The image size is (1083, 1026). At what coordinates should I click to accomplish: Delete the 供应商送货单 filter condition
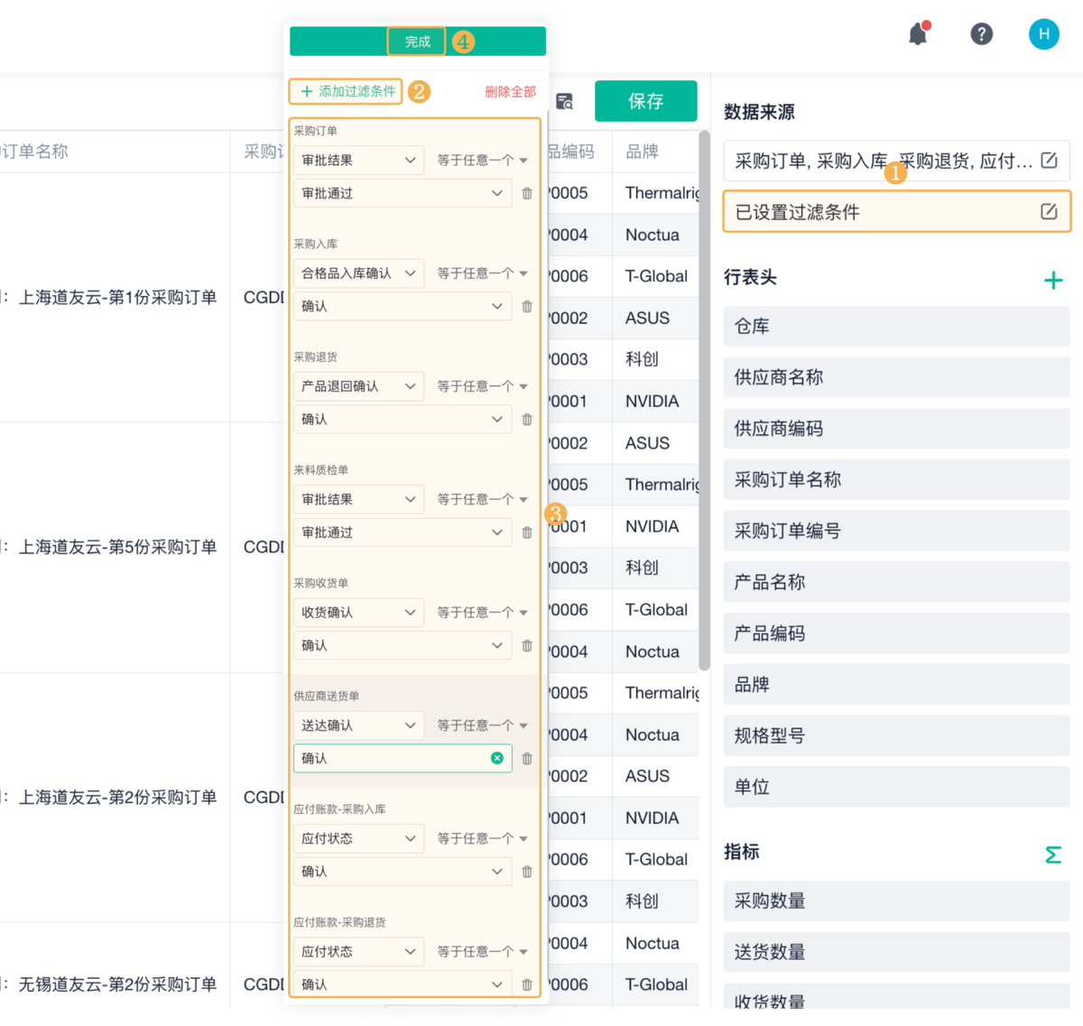[527, 759]
